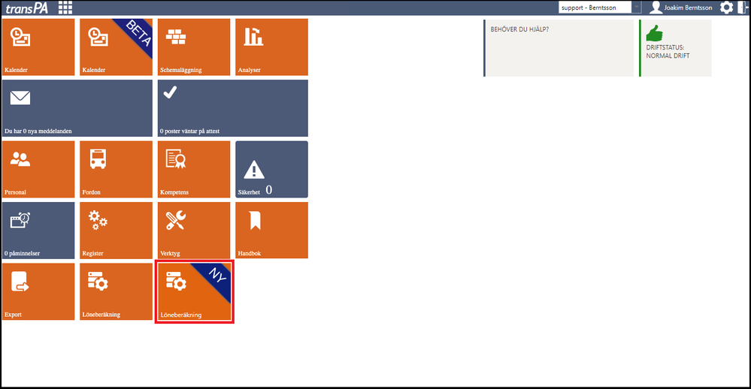
Task: Open the Säkerhet warning tile
Action: coord(271,170)
